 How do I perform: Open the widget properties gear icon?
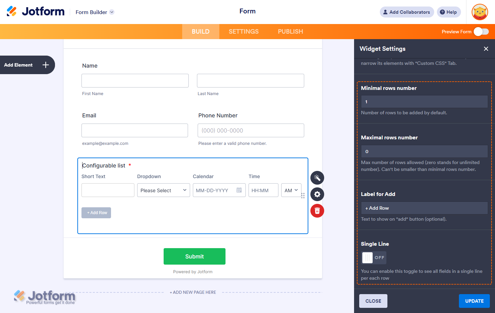[x=317, y=194]
